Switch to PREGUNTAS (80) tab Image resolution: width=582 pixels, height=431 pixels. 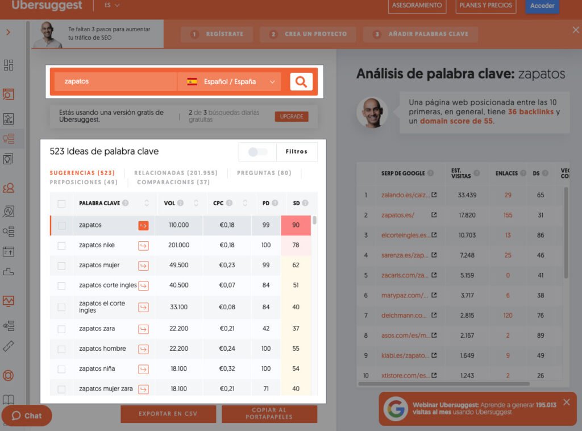(x=264, y=173)
